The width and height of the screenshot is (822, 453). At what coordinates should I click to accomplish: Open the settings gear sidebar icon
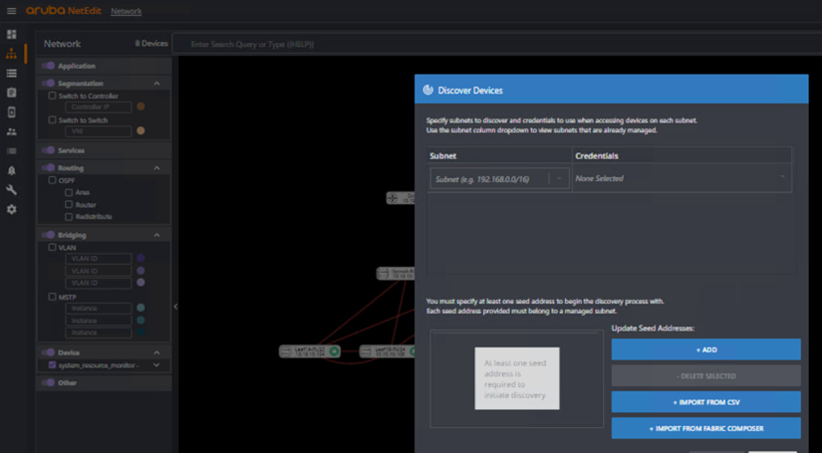[x=12, y=209]
